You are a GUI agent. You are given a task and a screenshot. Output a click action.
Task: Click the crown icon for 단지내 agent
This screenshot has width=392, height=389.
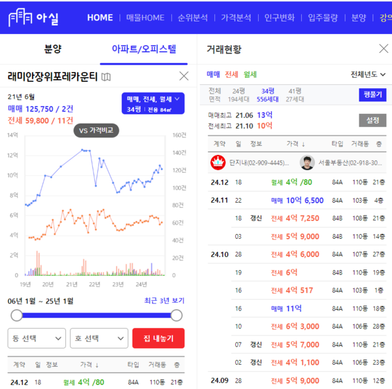coord(218,163)
